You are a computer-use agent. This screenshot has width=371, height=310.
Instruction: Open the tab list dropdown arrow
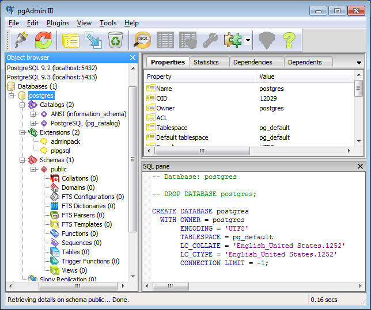click(359, 63)
